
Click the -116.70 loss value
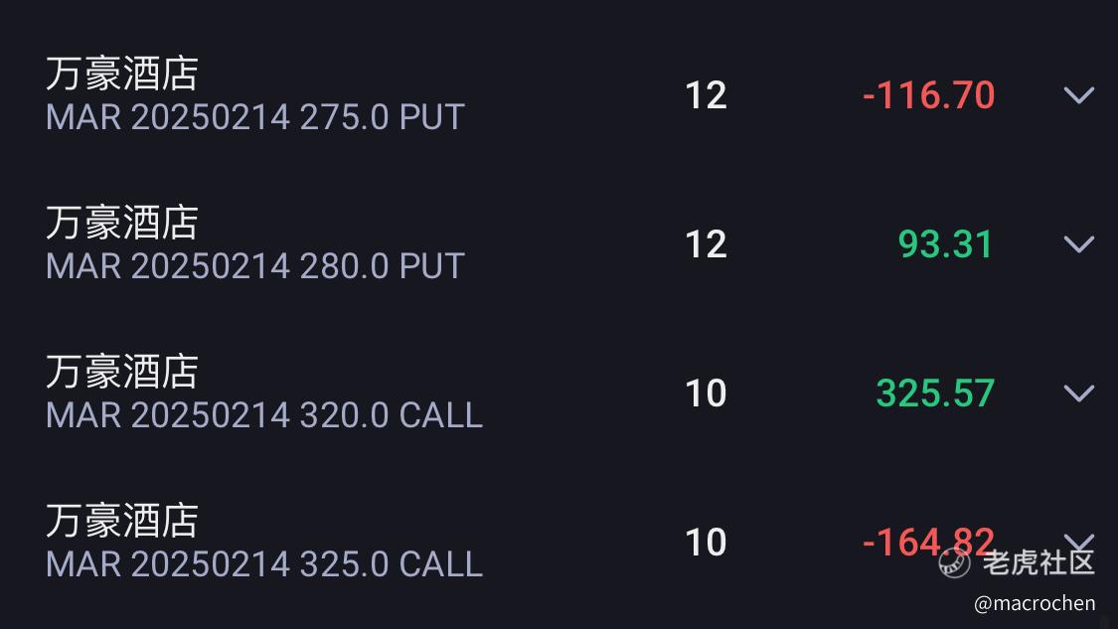928,94
